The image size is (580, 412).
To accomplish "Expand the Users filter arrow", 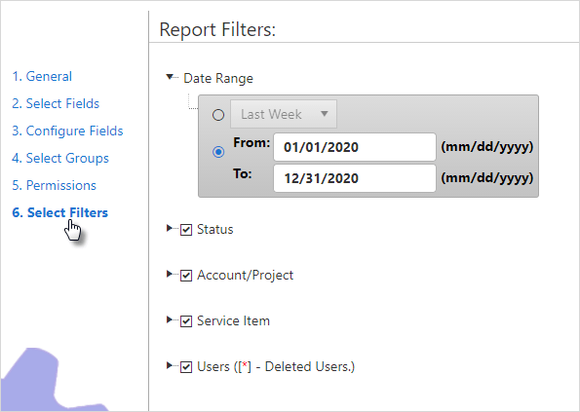I will pyautogui.click(x=169, y=366).
